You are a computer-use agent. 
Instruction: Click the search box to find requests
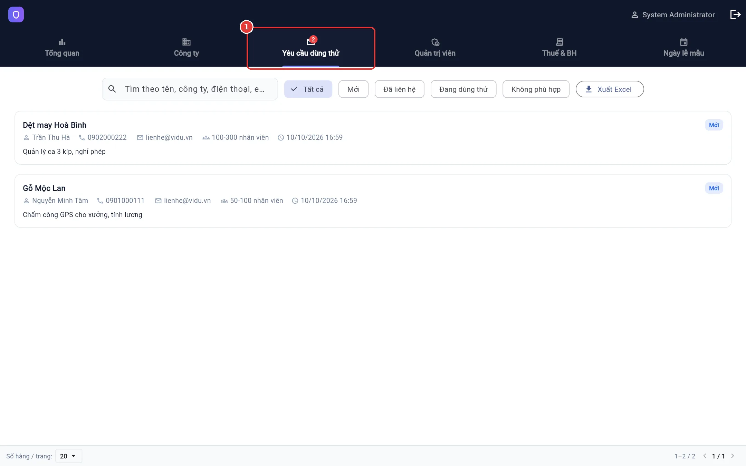[190, 89]
